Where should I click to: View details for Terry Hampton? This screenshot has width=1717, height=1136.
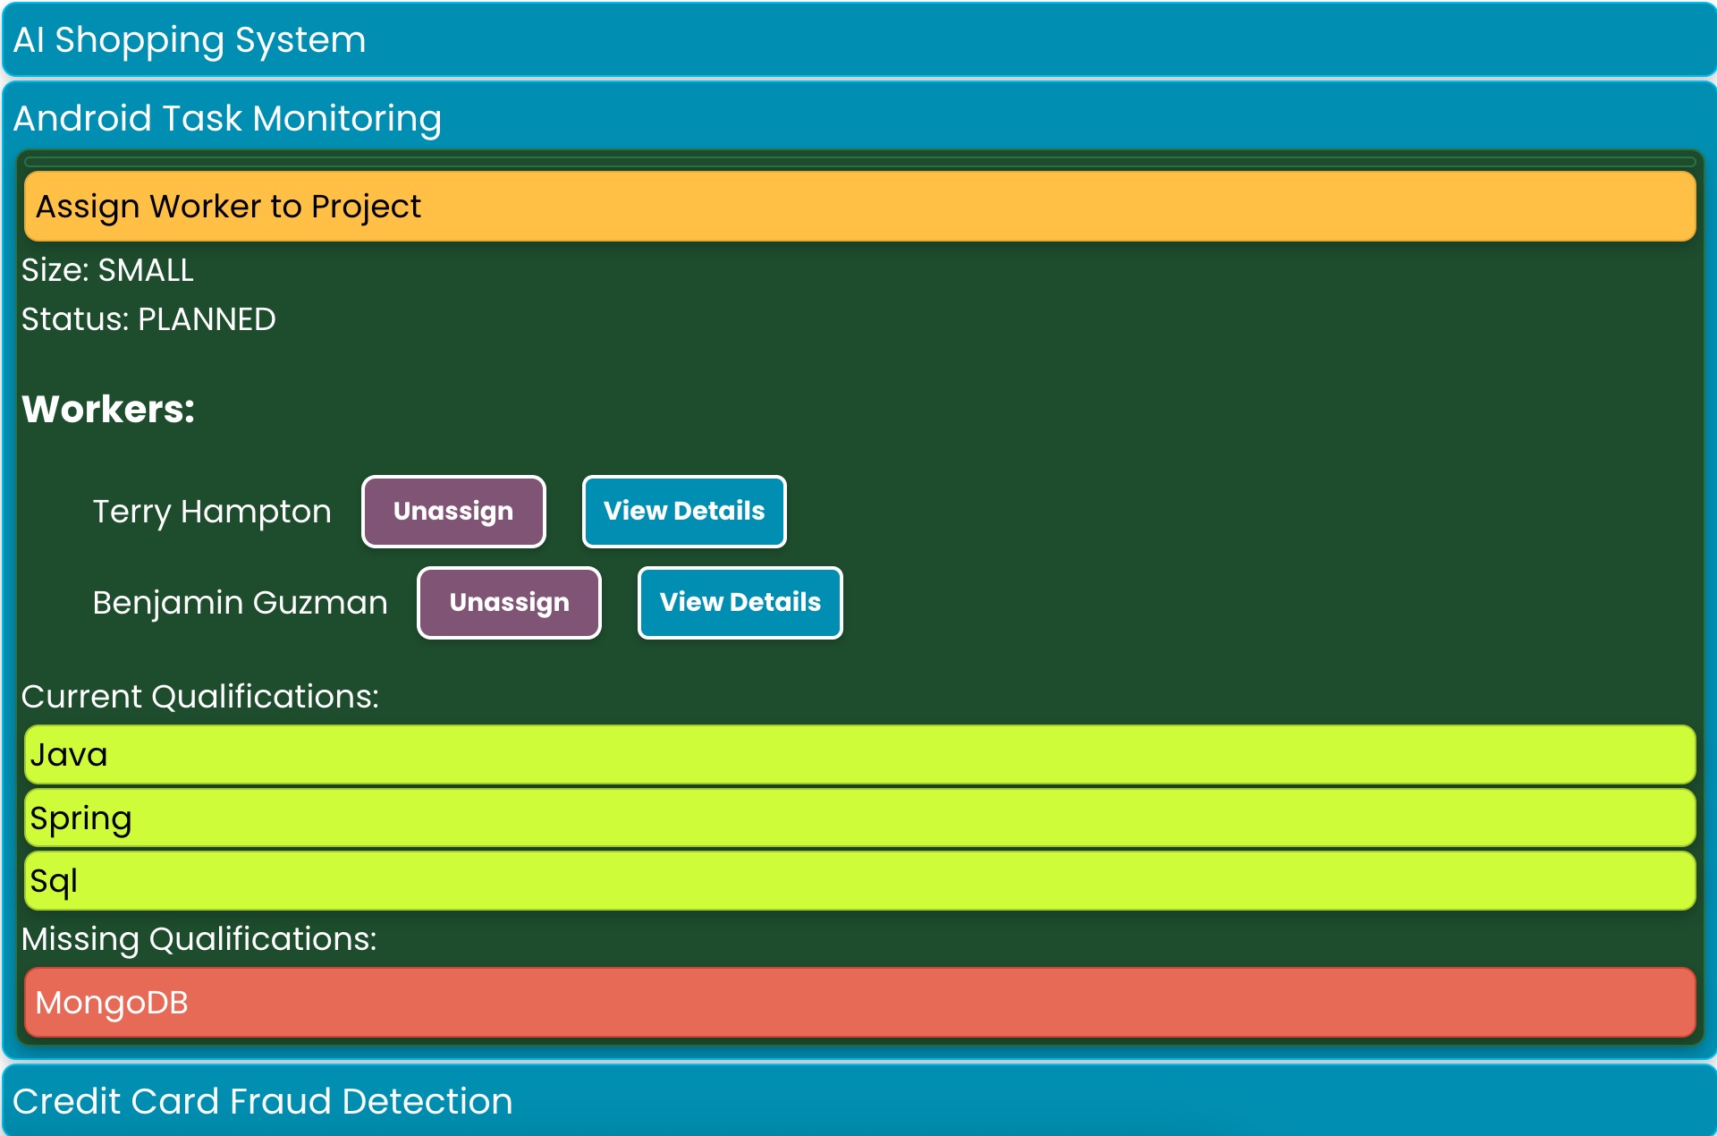[684, 512]
